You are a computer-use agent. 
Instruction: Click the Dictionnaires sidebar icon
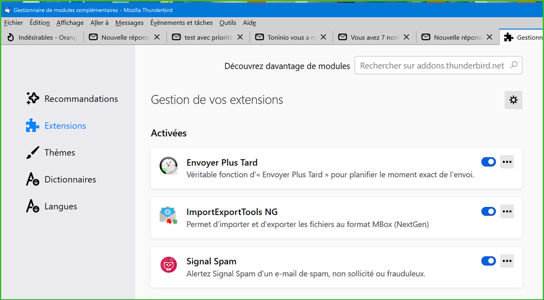[x=33, y=180]
